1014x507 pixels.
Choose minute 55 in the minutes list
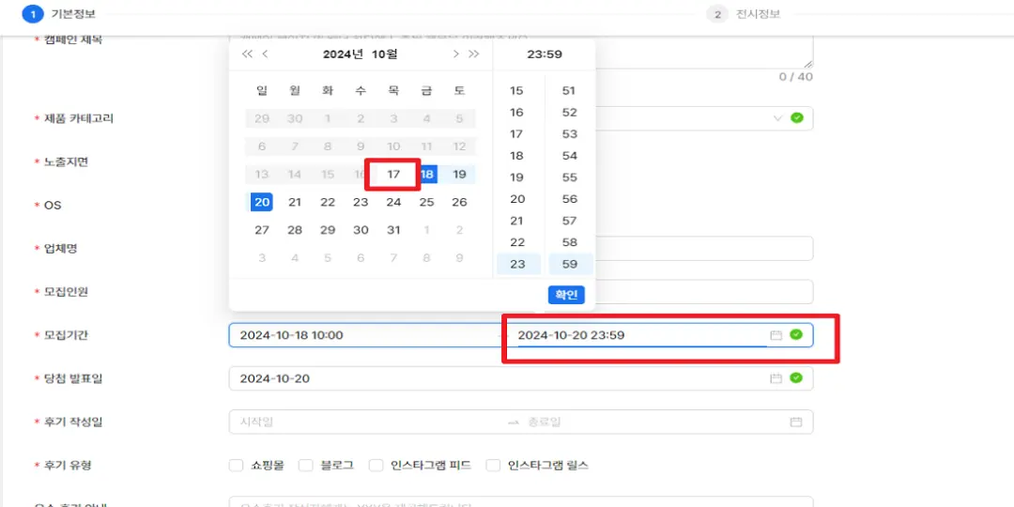pyautogui.click(x=569, y=177)
